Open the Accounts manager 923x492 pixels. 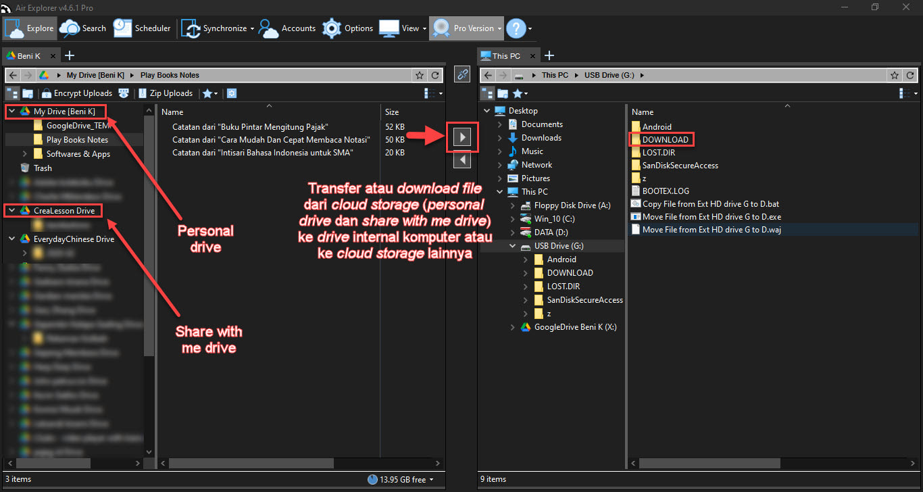point(287,28)
